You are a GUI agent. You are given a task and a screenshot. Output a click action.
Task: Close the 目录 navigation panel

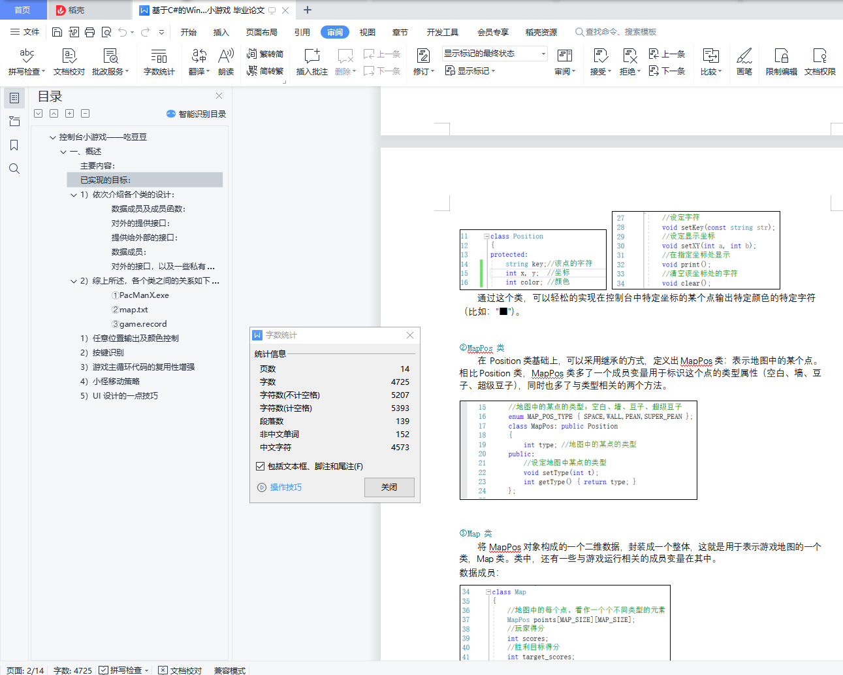[x=219, y=96]
